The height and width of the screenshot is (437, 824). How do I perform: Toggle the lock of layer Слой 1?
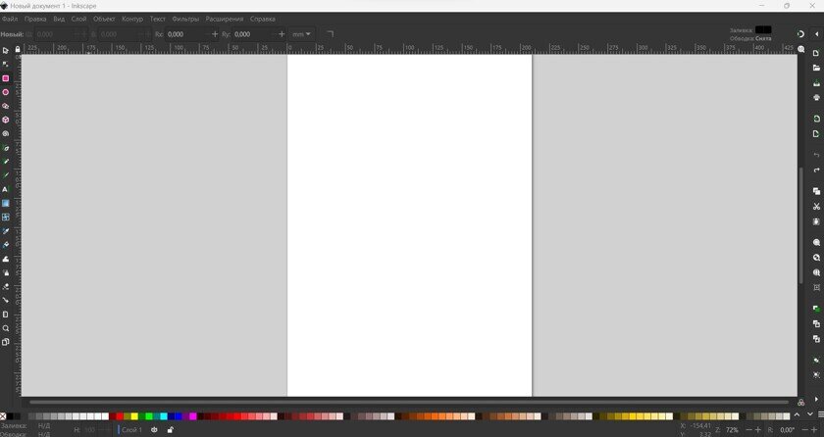pos(170,430)
